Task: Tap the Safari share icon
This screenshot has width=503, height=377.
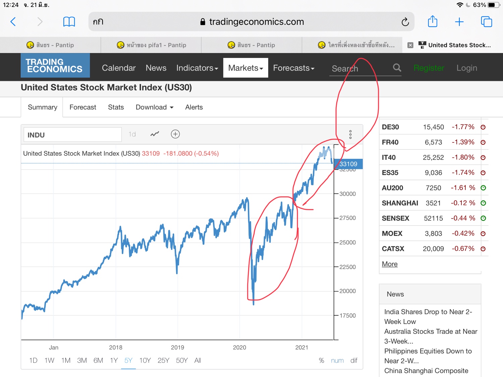Action: (433, 22)
